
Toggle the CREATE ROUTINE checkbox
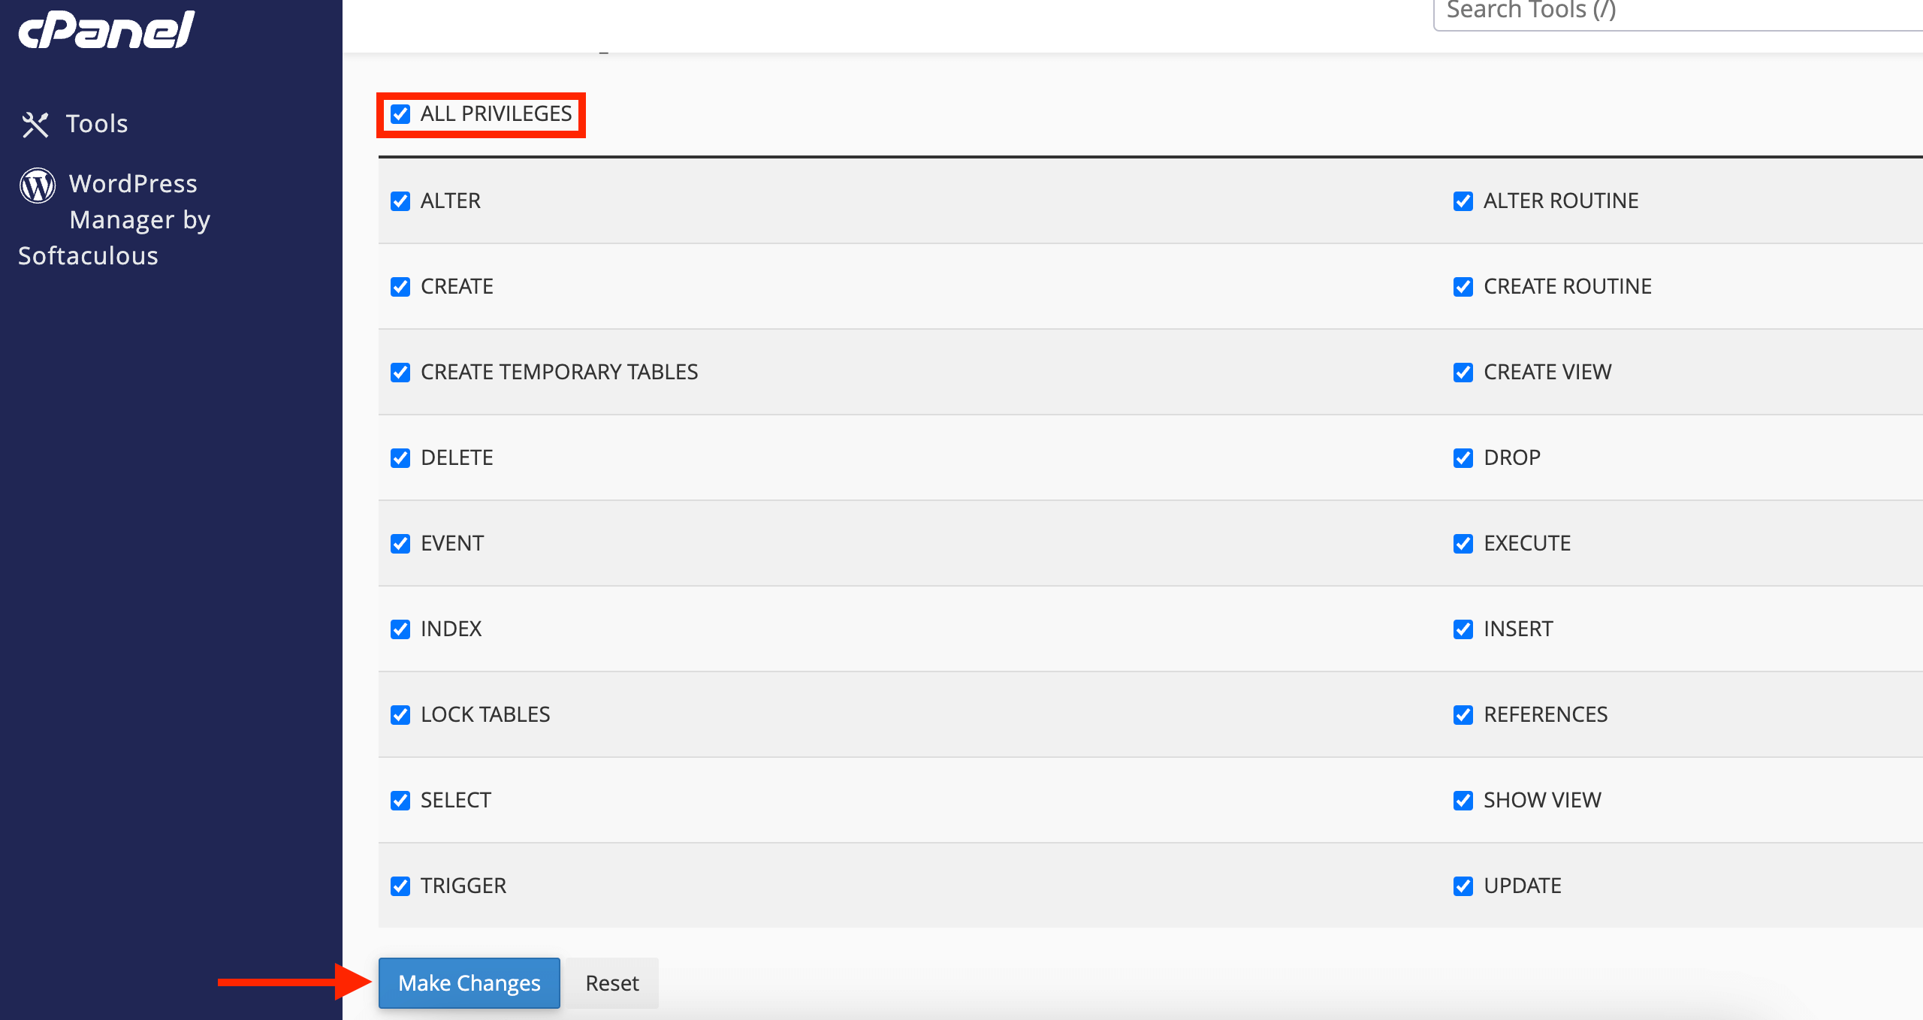[1463, 287]
